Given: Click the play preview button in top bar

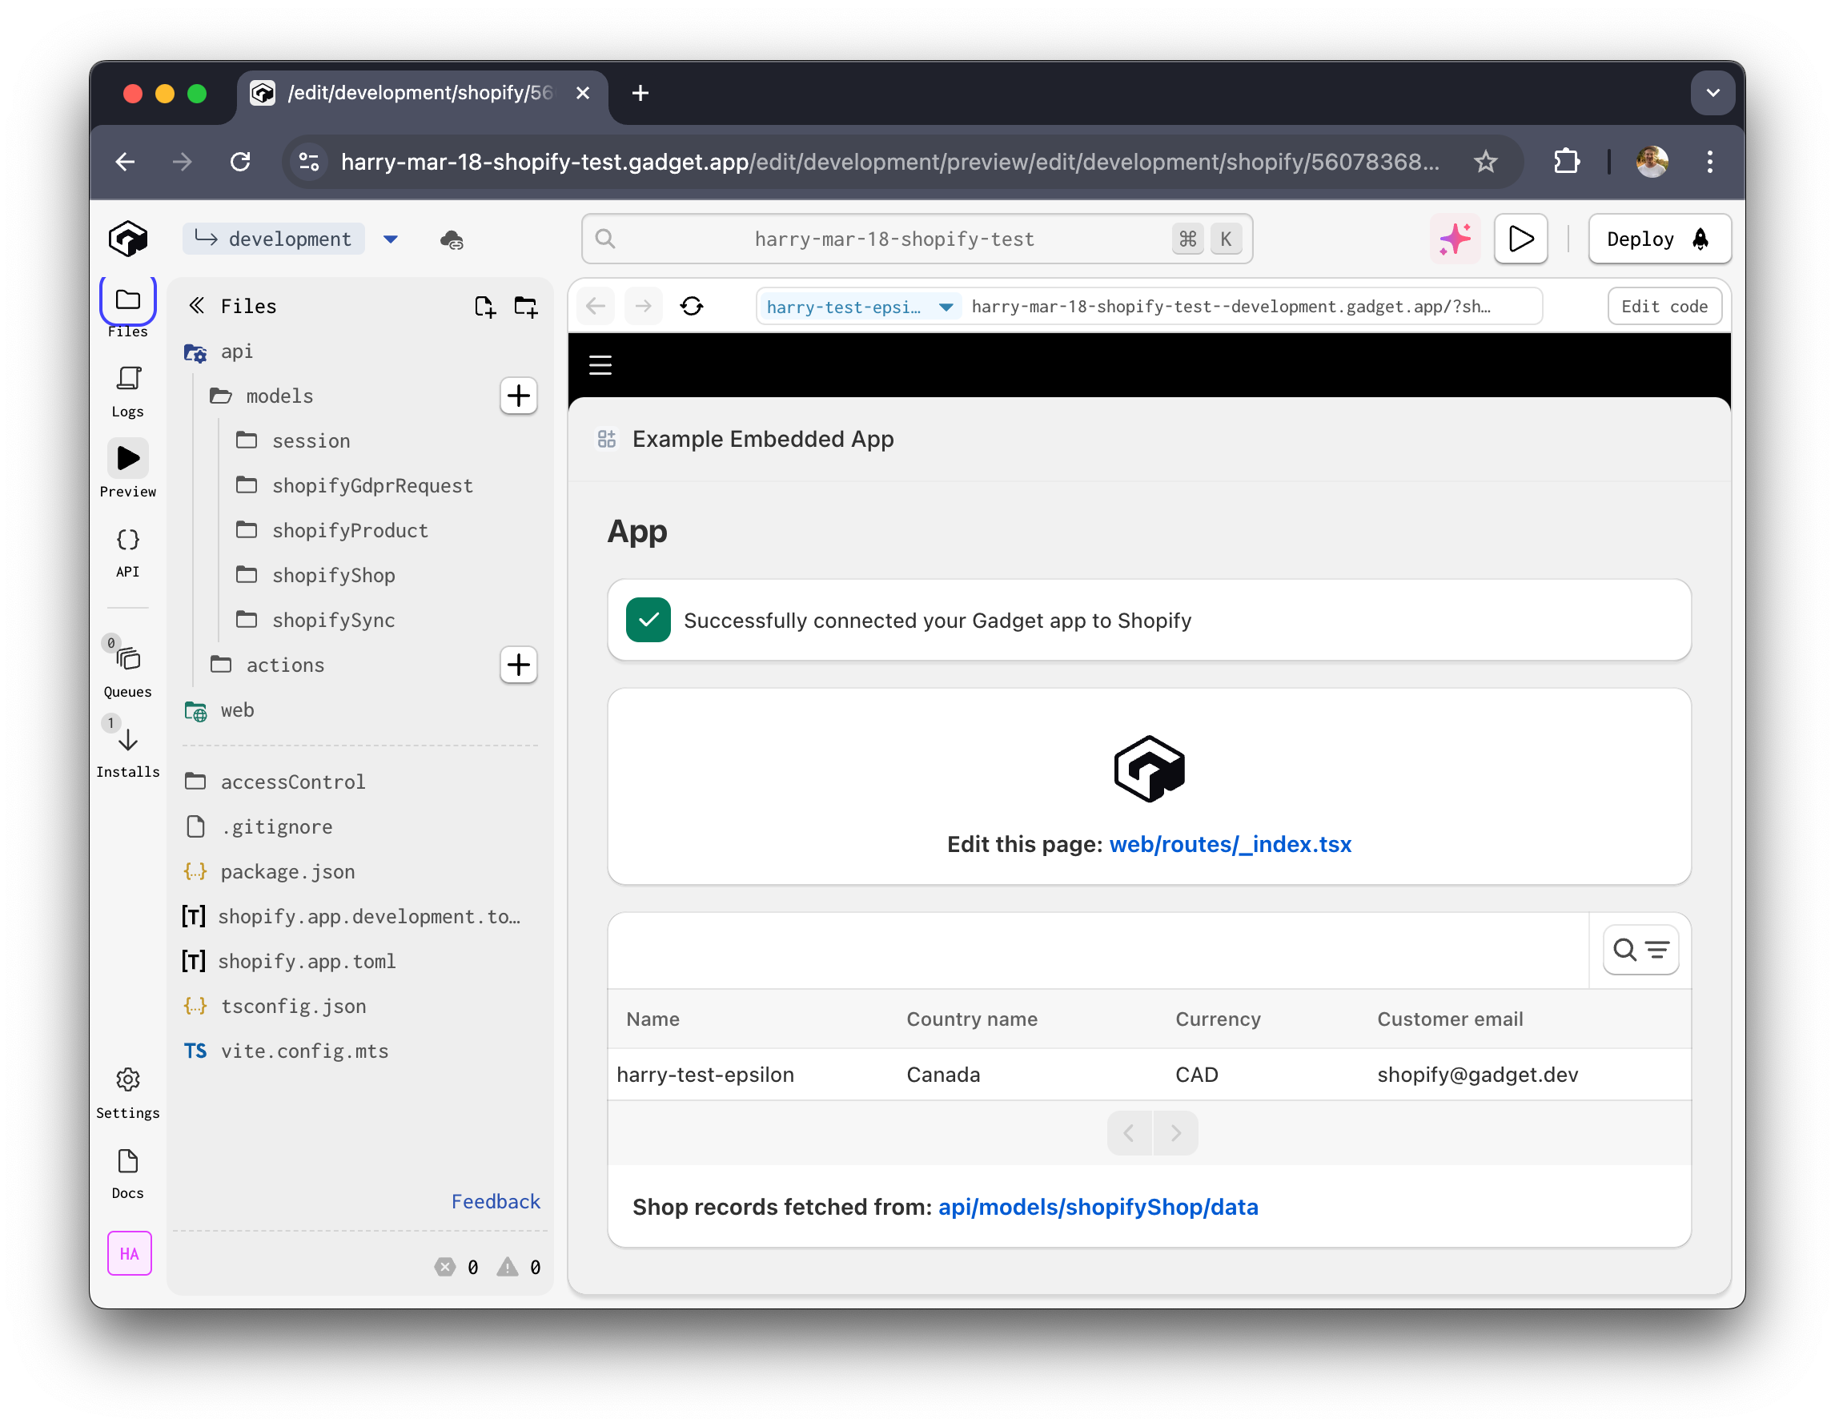Looking at the screenshot, I should click(1521, 239).
